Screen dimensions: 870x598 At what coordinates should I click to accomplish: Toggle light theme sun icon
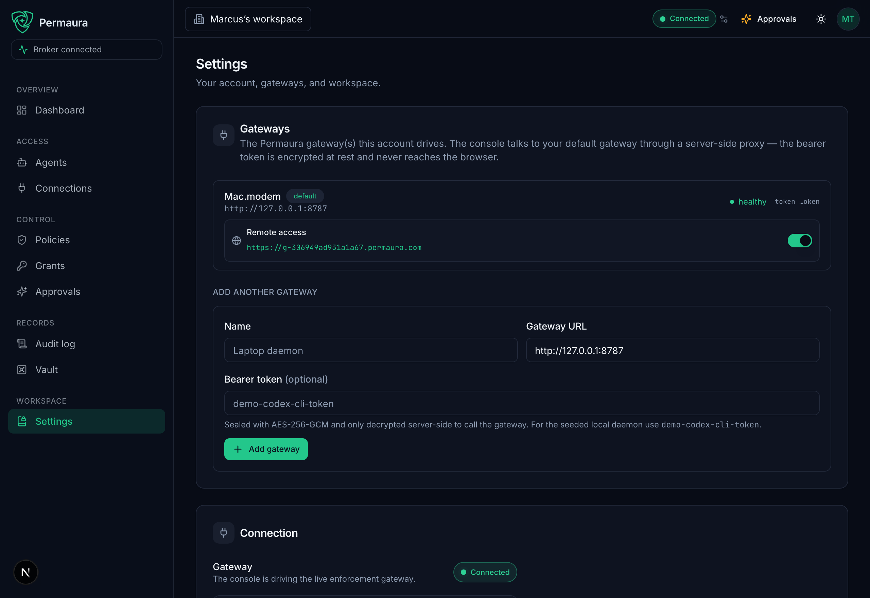pyautogui.click(x=820, y=19)
